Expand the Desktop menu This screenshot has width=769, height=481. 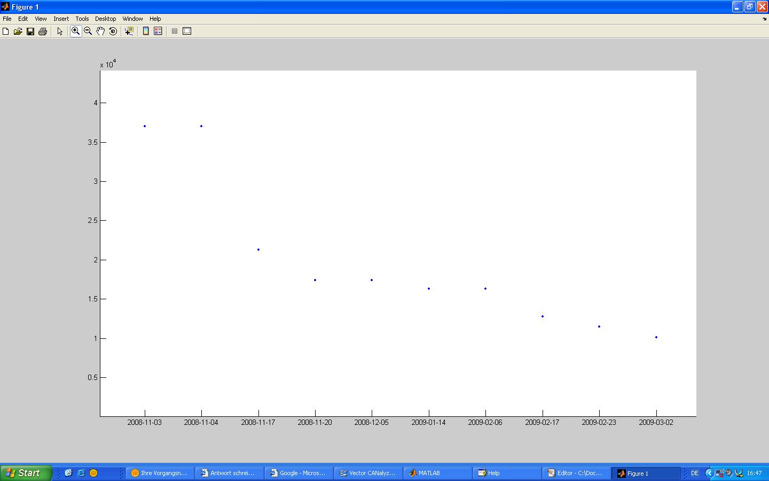coord(105,19)
